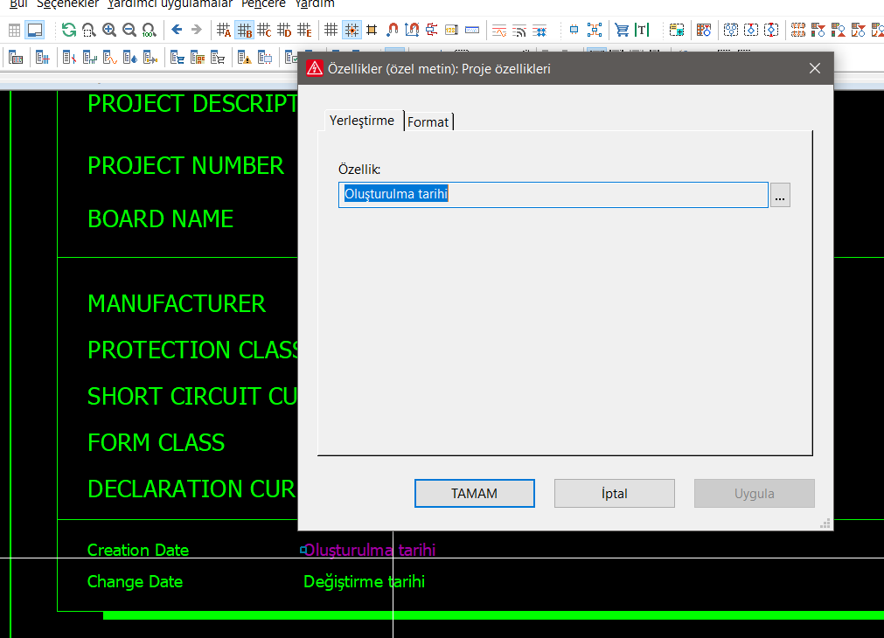Toggle grid B in toolbar
This screenshot has width=884, height=638.
(244, 30)
